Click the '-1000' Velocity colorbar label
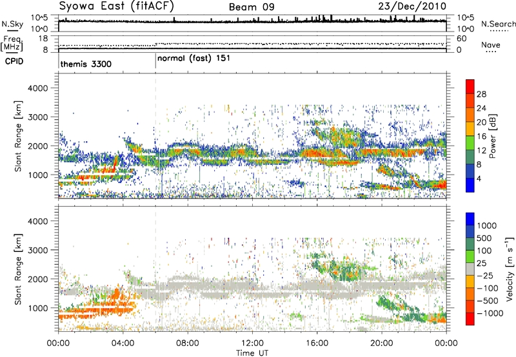This screenshot has width=516, height=357. [x=490, y=313]
